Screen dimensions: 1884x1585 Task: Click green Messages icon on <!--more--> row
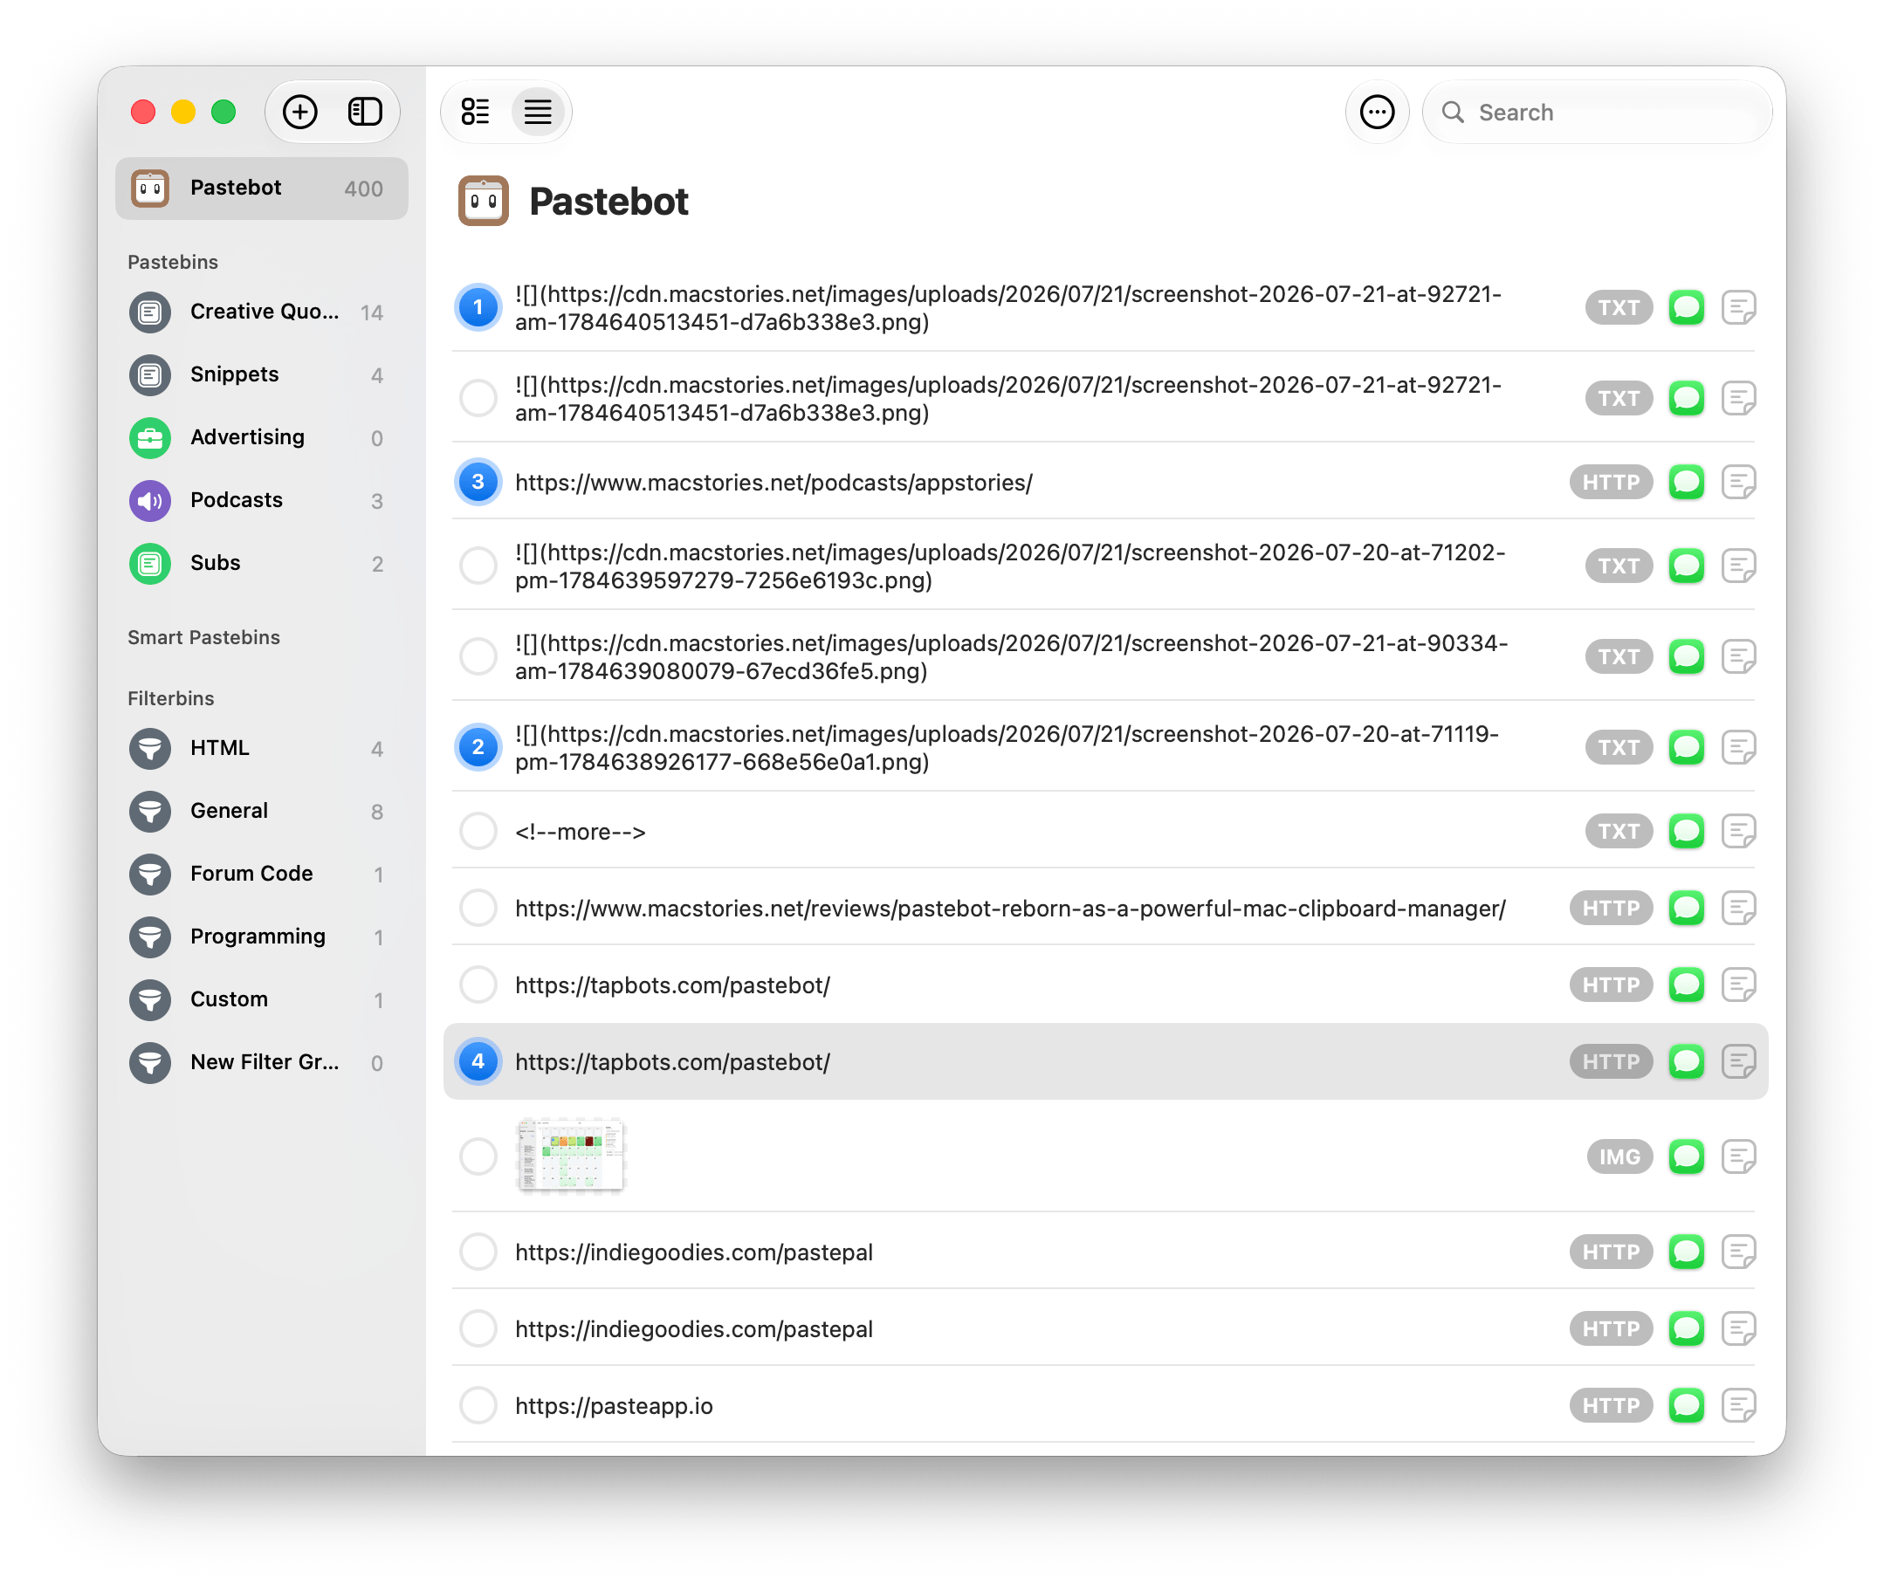(x=1686, y=831)
